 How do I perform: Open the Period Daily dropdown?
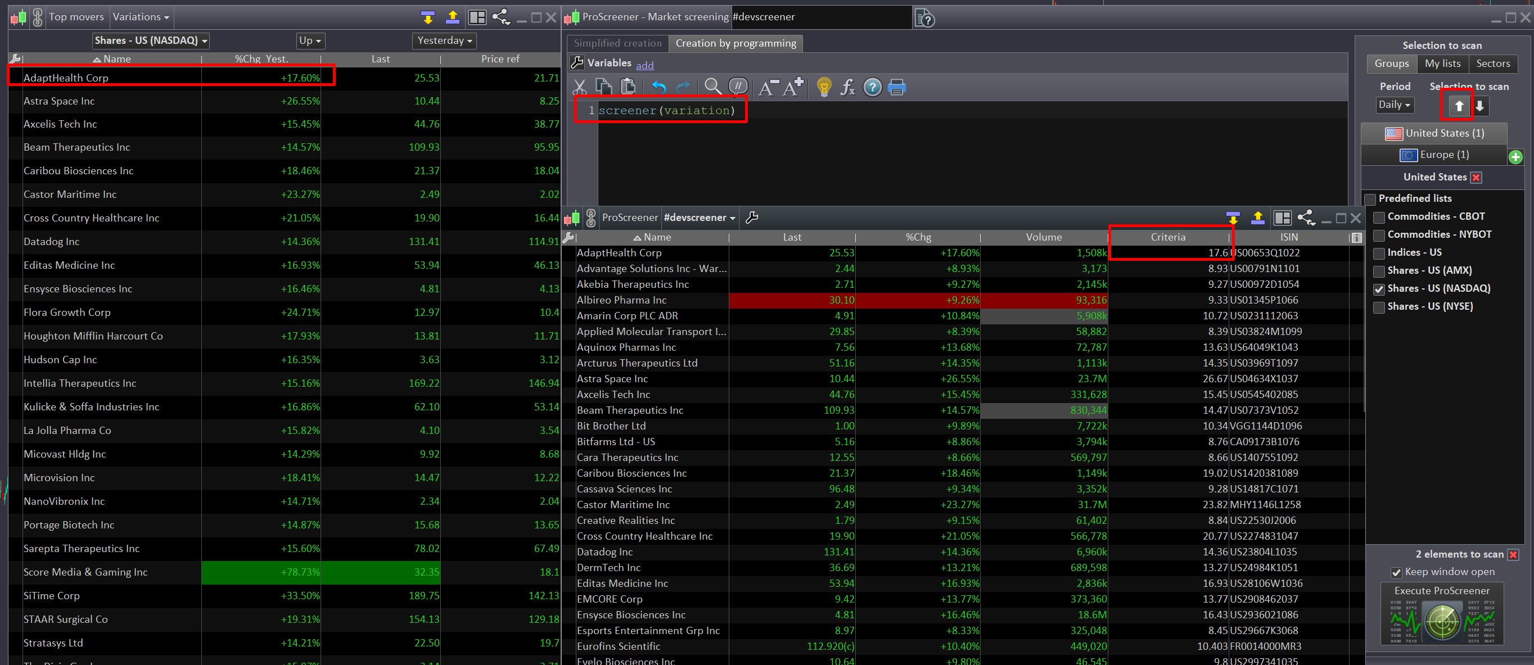tap(1395, 105)
